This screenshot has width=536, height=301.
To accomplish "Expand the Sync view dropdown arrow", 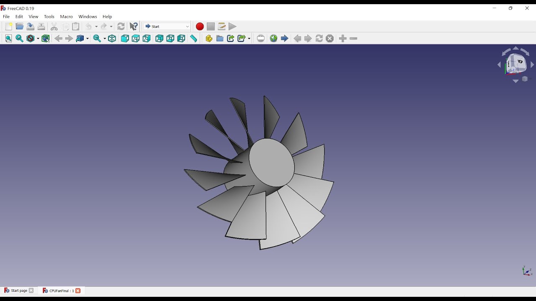I will click(x=105, y=38).
